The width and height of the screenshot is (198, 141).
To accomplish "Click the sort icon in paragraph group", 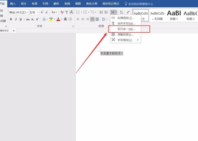I will (x=121, y=12).
